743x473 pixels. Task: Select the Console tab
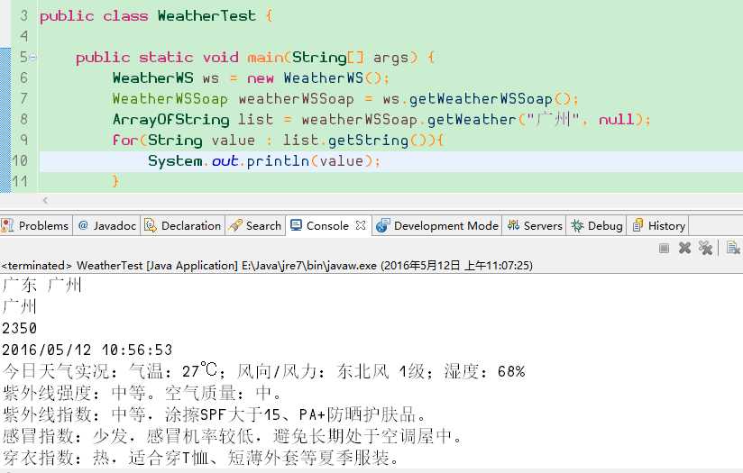tap(328, 225)
